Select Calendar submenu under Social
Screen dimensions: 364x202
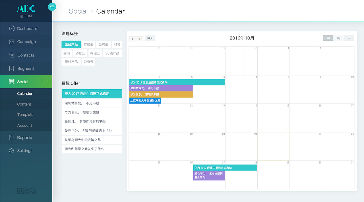(25, 94)
